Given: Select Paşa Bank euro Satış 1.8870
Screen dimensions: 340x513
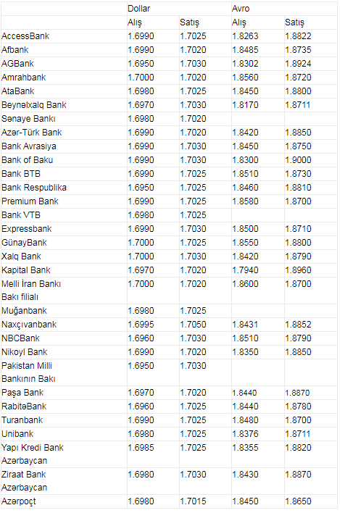Looking at the screenshot, I should click(297, 393).
